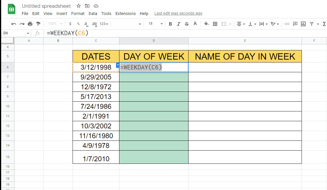The width and height of the screenshot is (327, 190).
Task: Select the Insert chart icon
Action: tap(303, 24)
